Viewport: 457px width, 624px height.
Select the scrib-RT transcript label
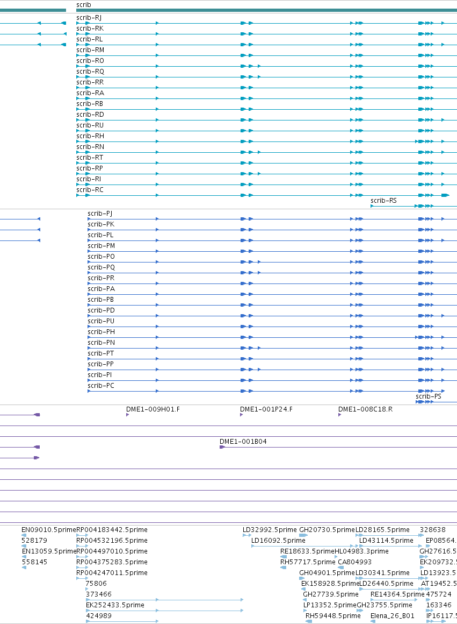(89, 157)
